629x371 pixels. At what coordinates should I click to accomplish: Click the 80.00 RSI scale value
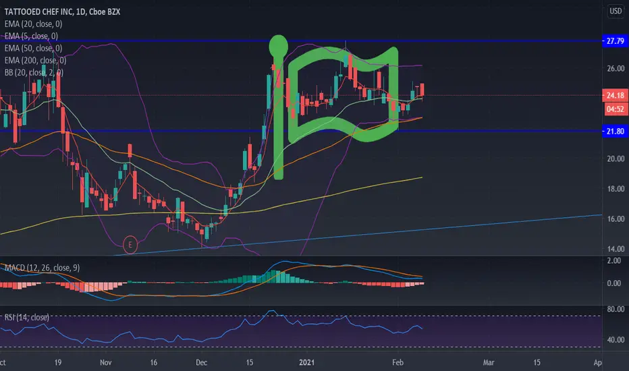pyautogui.click(x=616, y=309)
